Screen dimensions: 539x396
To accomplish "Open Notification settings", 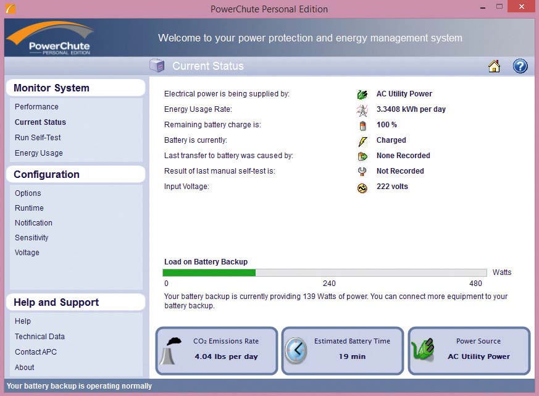I will (33, 222).
